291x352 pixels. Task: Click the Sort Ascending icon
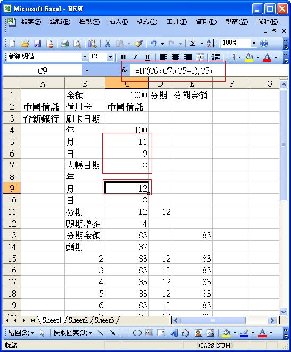[211, 44]
